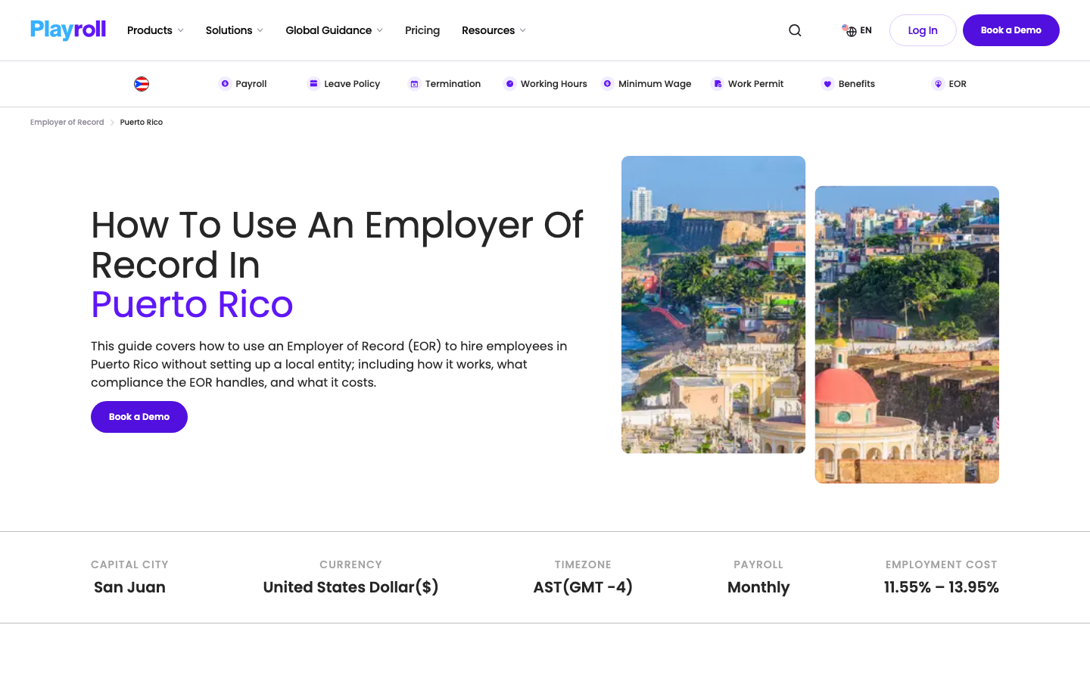Click the EMPLOYMENT COST label
This screenshot has height=681, width=1090.
tap(942, 564)
